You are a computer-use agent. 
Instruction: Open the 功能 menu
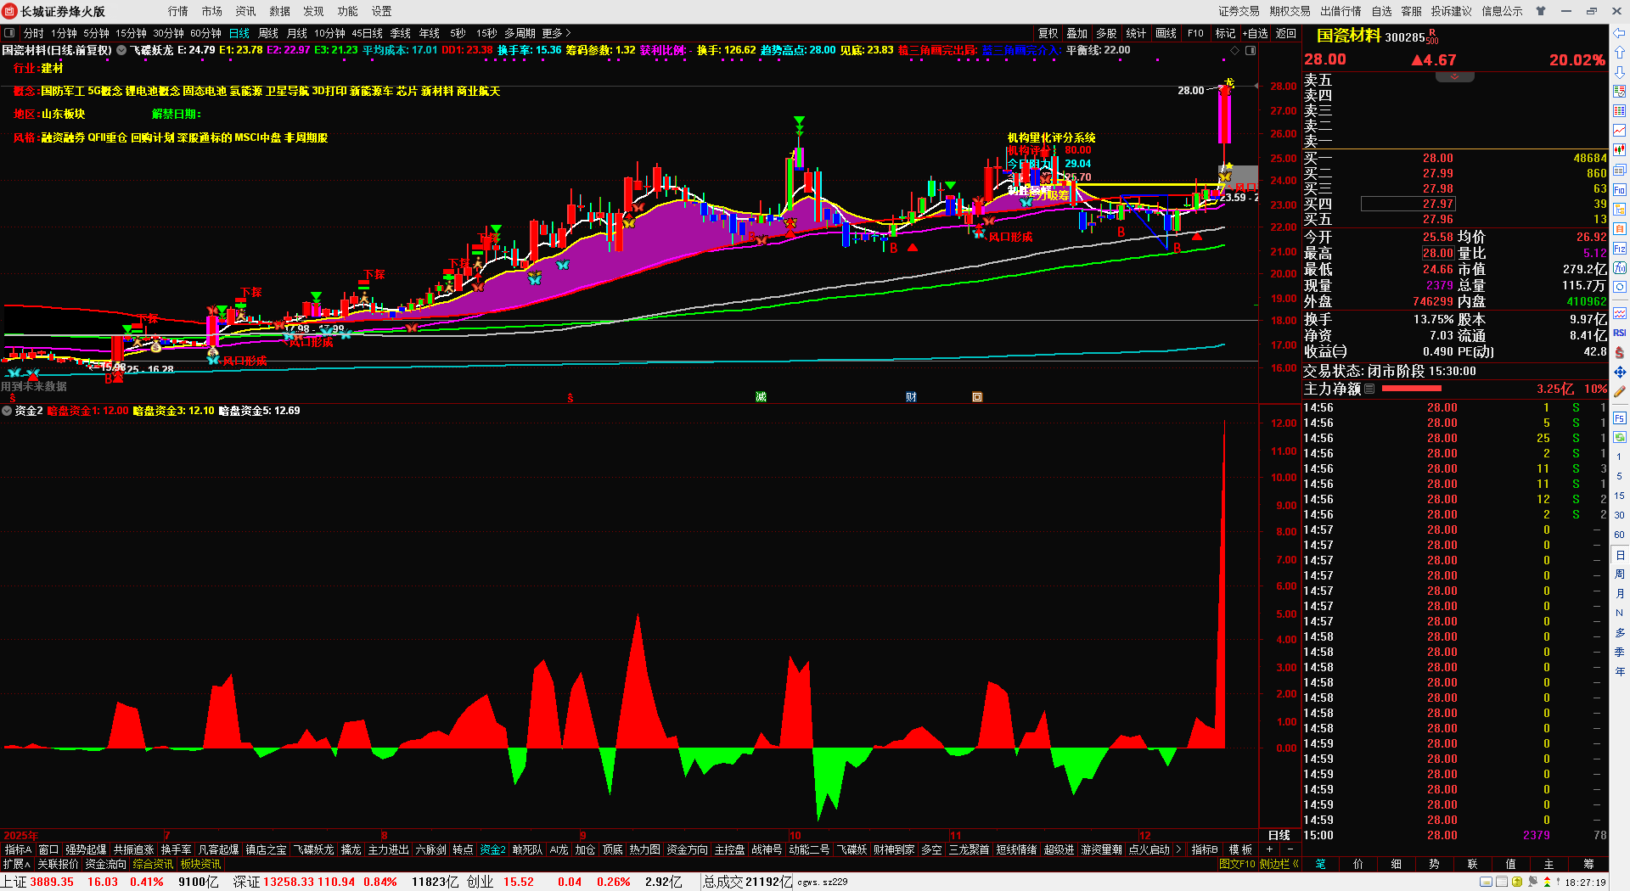coord(348,11)
